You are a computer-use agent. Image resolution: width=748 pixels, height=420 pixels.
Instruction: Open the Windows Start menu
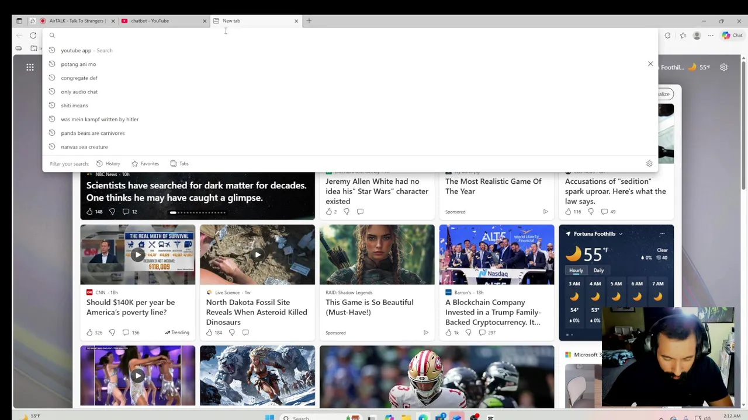pyautogui.click(x=269, y=418)
